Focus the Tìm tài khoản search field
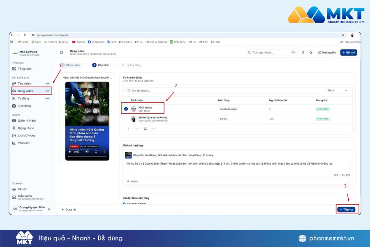 pyautogui.click(x=225, y=91)
